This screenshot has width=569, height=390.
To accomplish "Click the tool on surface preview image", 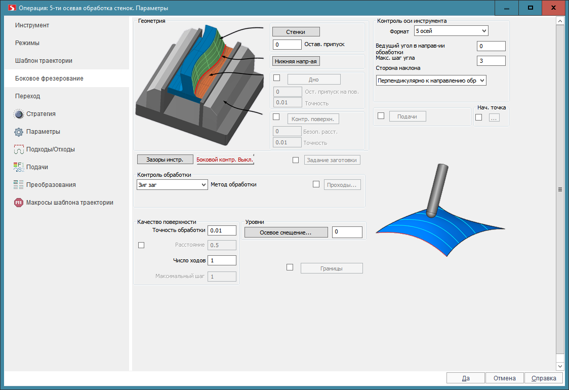I will (440, 211).
